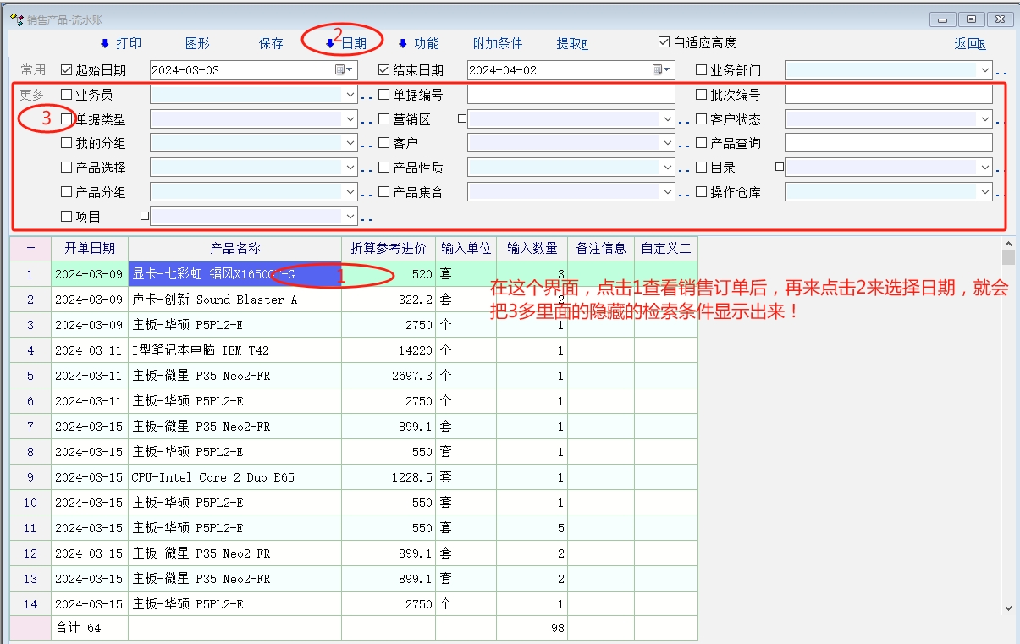Viewport: 1020px width, 644px height.
Task: Click the lookup dots next to 项目 dropdown
Action: 367,219
